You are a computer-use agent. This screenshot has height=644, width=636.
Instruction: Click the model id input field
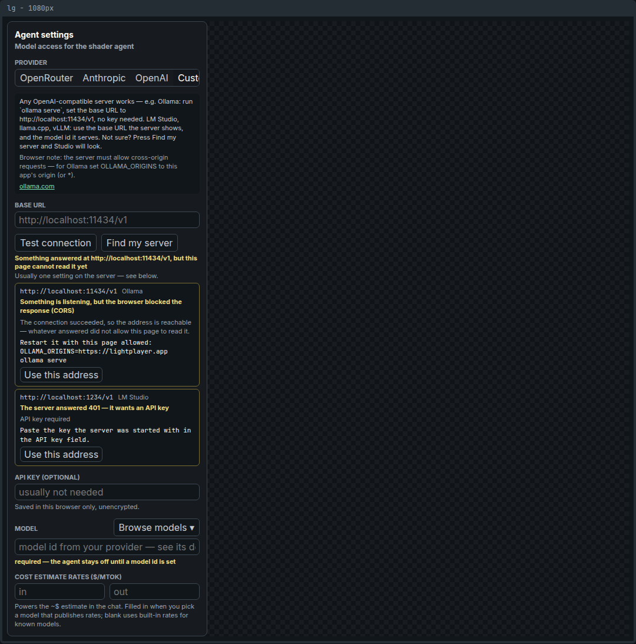(107, 547)
